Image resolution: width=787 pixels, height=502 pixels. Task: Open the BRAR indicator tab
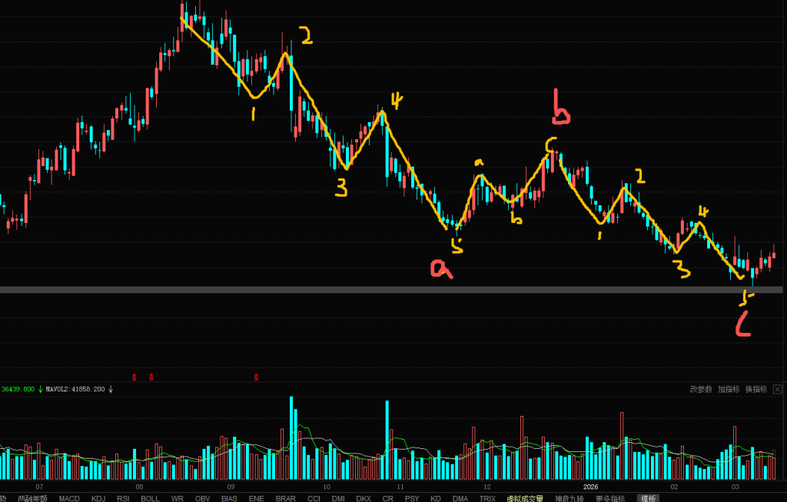(x=285, y=498)
